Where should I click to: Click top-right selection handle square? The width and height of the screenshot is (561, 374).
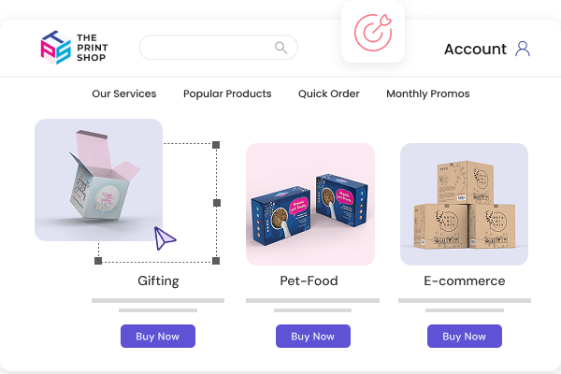[x=216, y=145]
